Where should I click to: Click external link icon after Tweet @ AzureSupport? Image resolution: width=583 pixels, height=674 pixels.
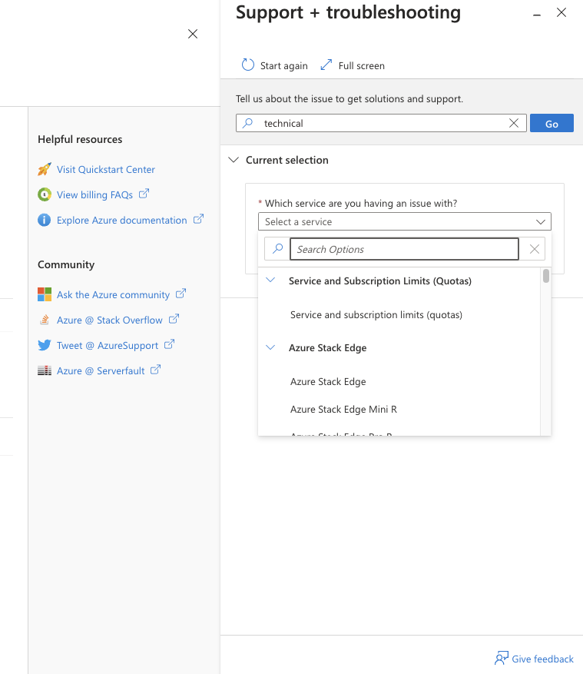tap(169, 344)
